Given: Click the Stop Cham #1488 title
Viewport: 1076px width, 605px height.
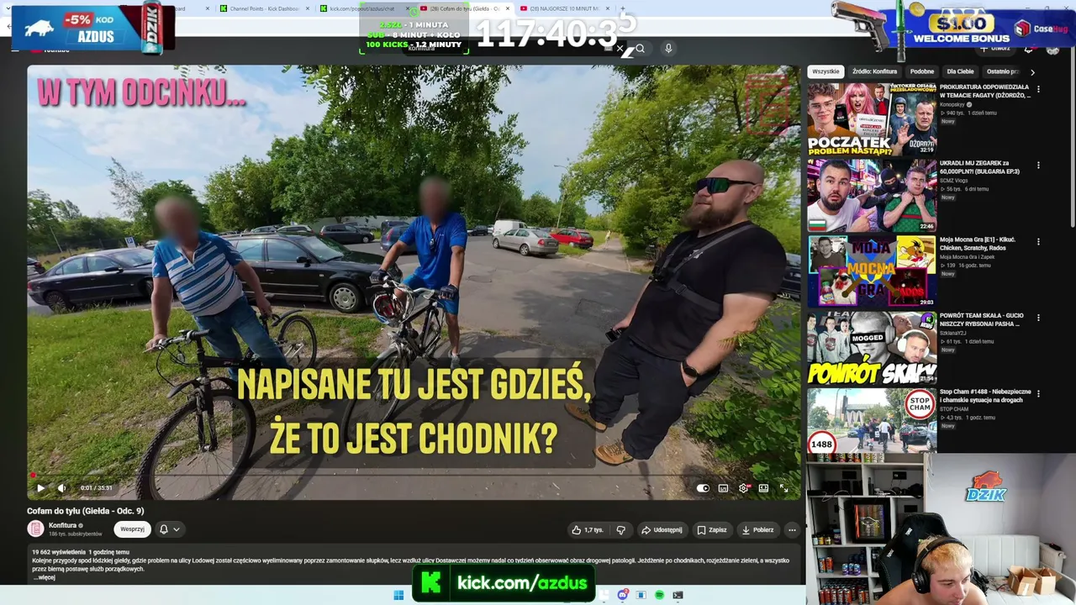Looking at the screenshot, I should [x=985, y=396].
